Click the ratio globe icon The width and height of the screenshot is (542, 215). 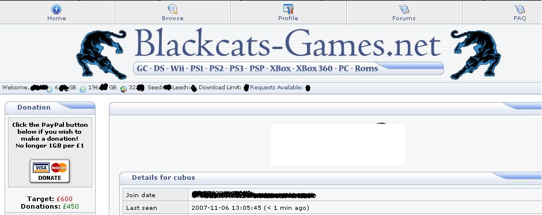[124, 89]
